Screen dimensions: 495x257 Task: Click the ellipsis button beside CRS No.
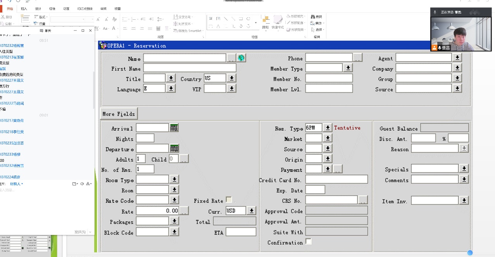pos(363,200)
